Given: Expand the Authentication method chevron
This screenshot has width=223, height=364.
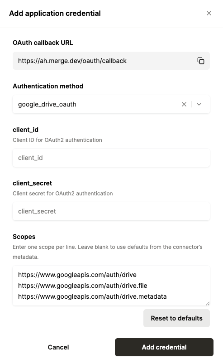Looking at the screenshot, I should pos(199,104).
